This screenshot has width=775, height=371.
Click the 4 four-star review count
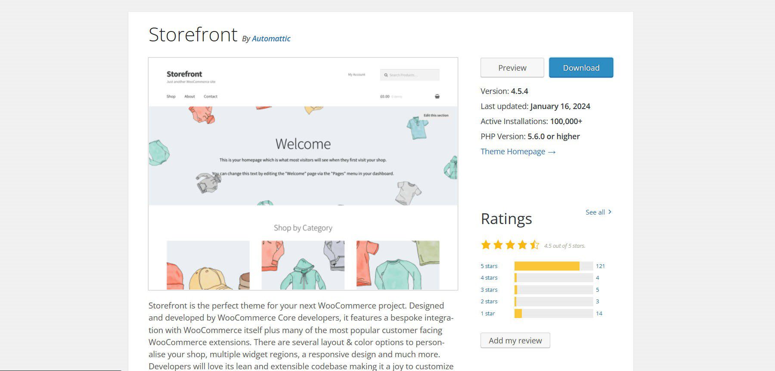598,278
